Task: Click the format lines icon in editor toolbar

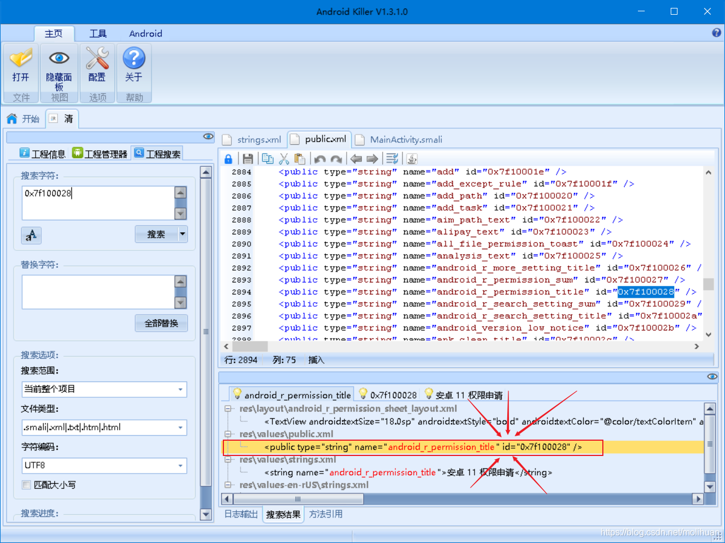Action: pos(392,159)
